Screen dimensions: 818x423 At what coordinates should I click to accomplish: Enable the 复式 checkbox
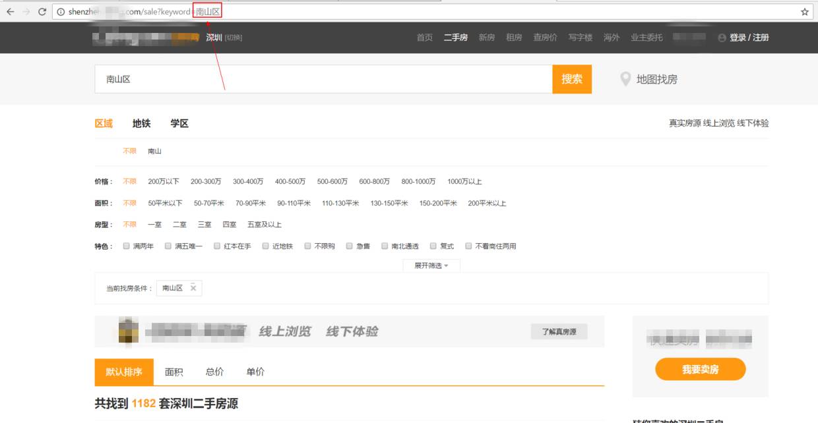(x=433, y=246)
